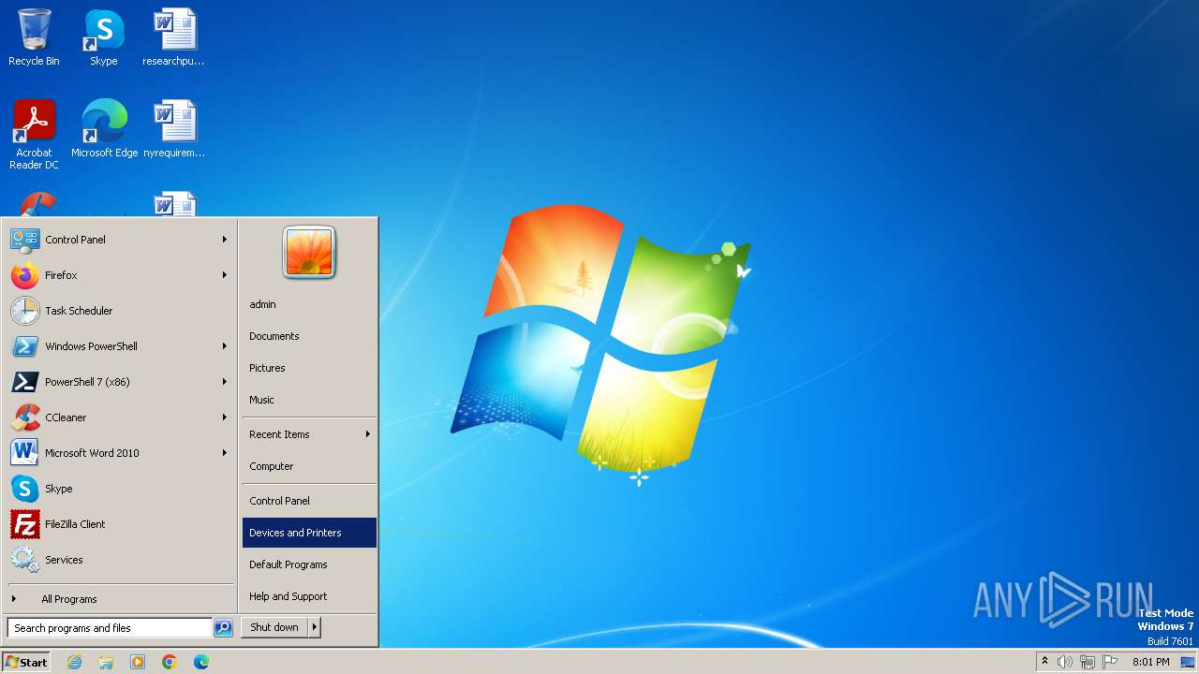1199x674 pixels.
Task: Open Windows Media Player from taskbar
Action: click(x=138, y=662)
